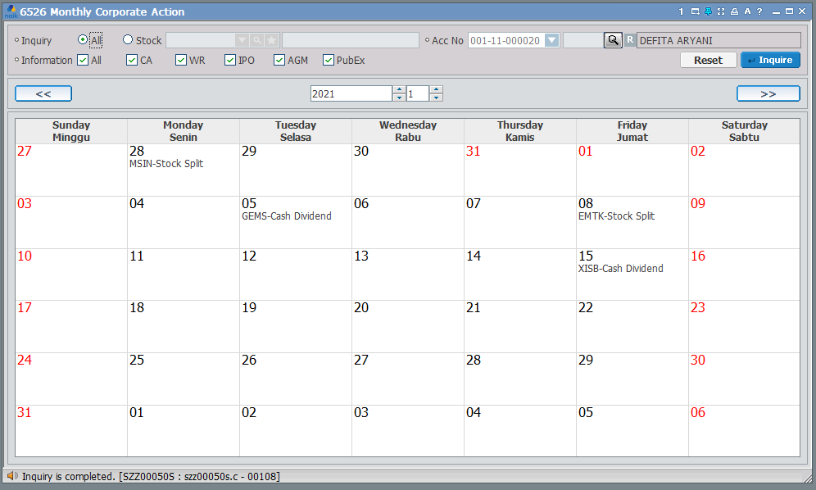Toggle the PubEx checkbox
This screenshot has width=816, height=490.
coord(329,60)
